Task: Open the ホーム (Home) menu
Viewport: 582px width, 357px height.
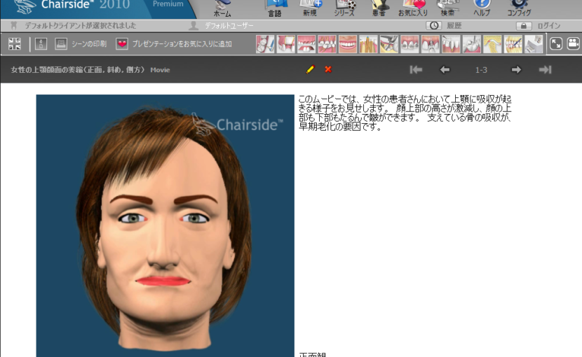Action: pos(222,8)
